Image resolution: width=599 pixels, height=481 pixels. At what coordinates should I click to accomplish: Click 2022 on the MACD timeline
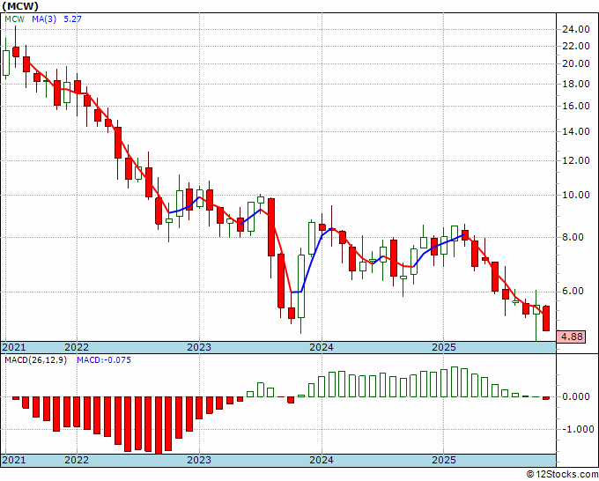pos(77,460)
